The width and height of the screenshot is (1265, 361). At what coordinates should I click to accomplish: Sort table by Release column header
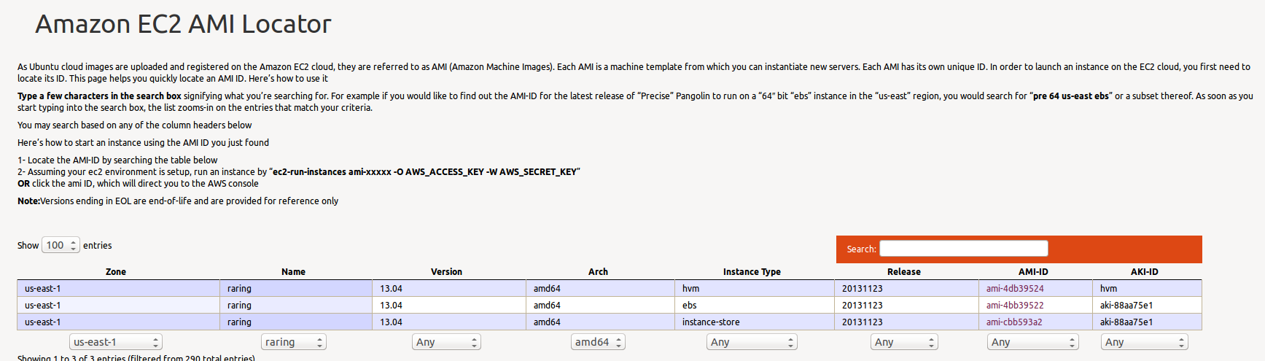(x=904, y=272)
